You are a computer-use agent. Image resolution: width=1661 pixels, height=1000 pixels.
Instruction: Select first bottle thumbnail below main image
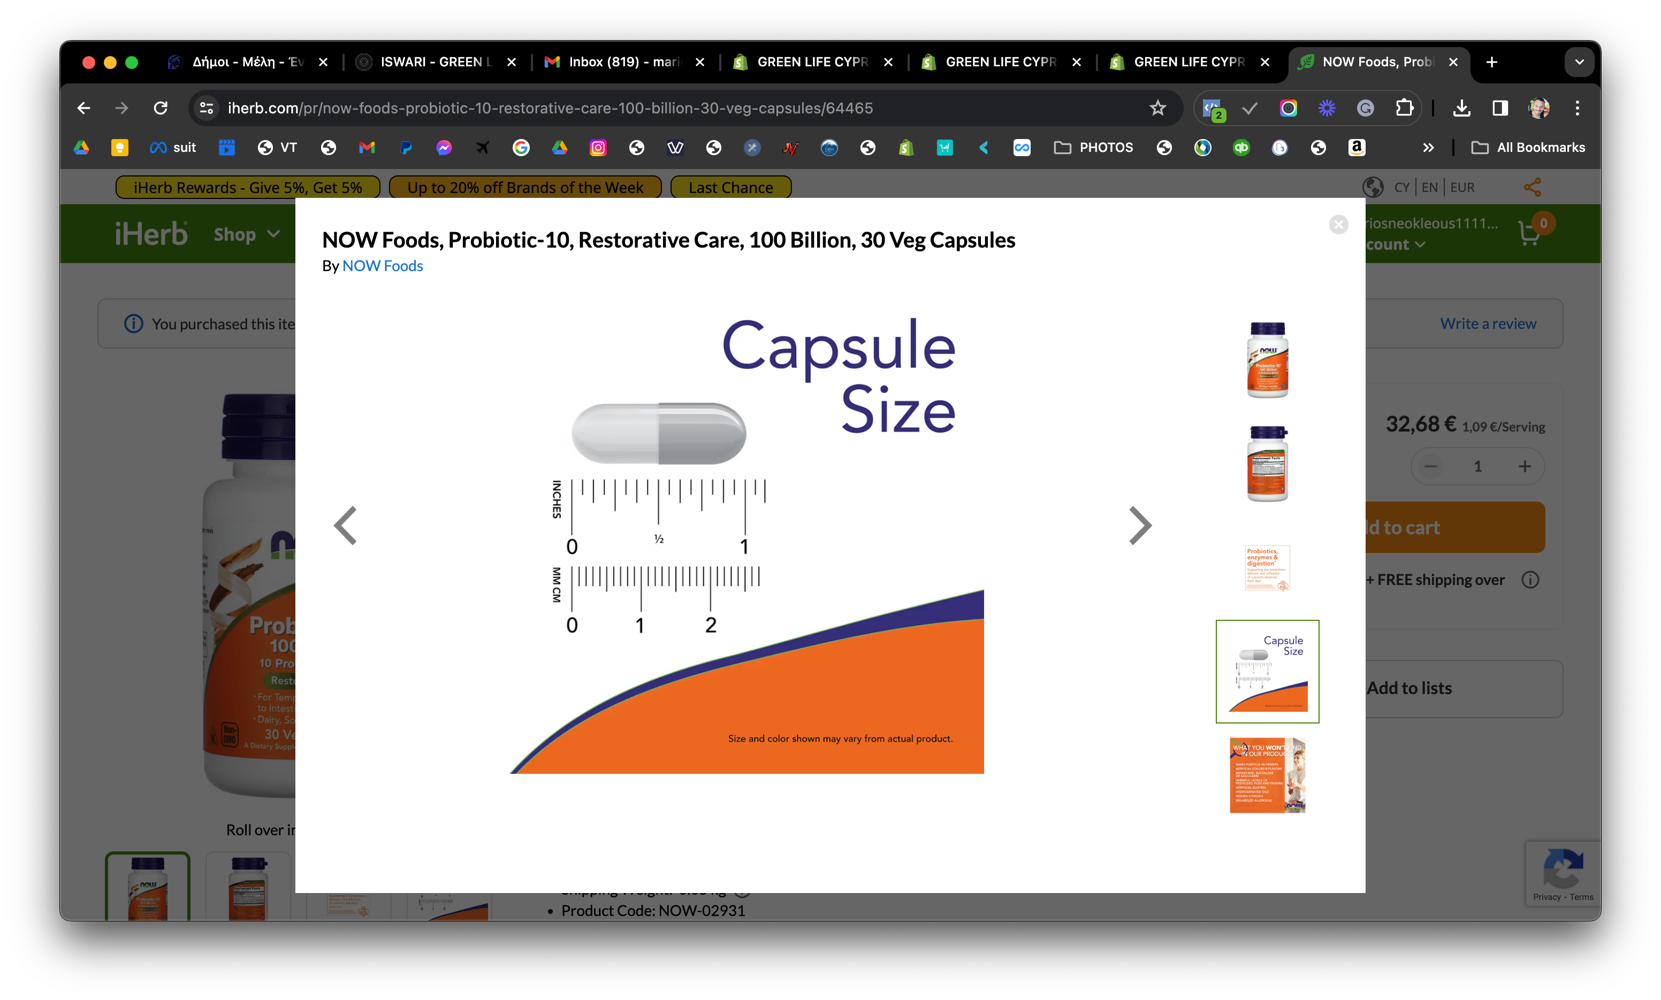[148, 887]
